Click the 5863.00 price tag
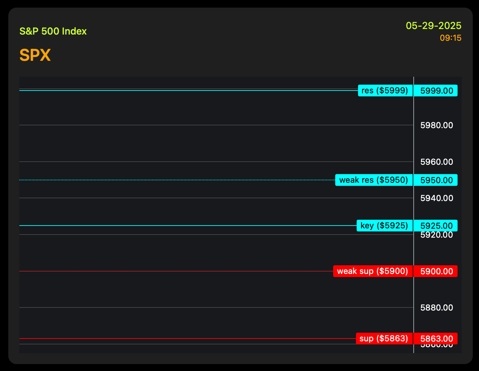 (x=436, y=339)
